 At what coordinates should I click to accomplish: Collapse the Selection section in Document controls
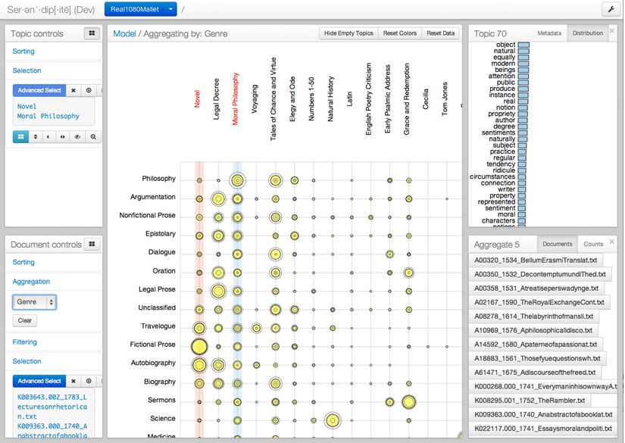27,361
